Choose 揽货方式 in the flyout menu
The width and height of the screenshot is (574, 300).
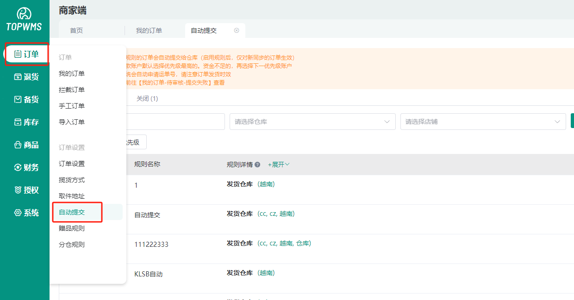(72, 180)
